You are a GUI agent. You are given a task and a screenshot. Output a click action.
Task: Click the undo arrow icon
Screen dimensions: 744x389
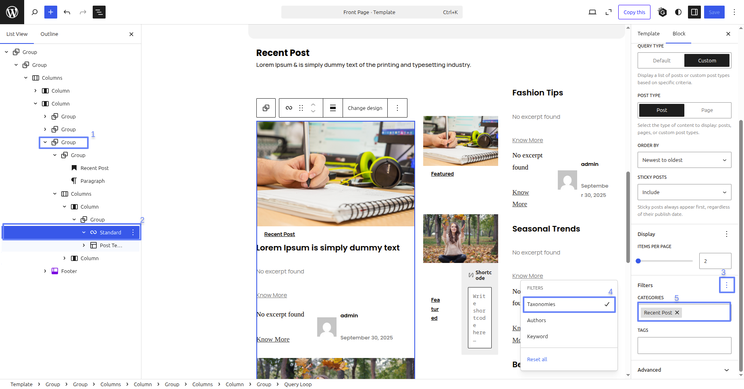click(67, 12)
